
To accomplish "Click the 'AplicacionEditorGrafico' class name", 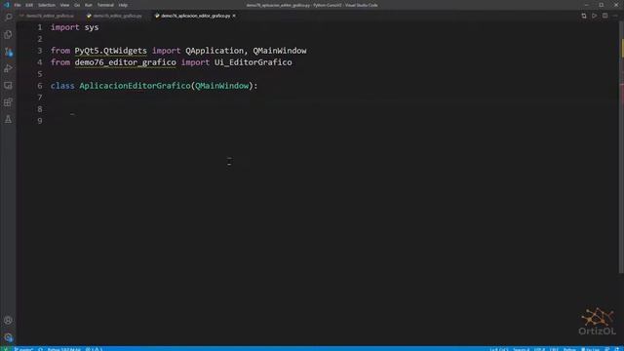I will 135,86.
